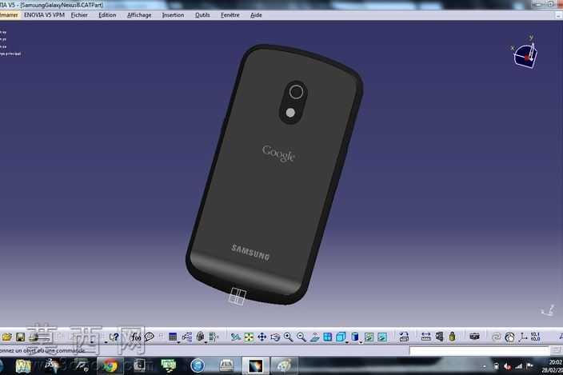Open the Formula f(x) editor
This screenshot has height=375, width=563.
tap(136, 337)
